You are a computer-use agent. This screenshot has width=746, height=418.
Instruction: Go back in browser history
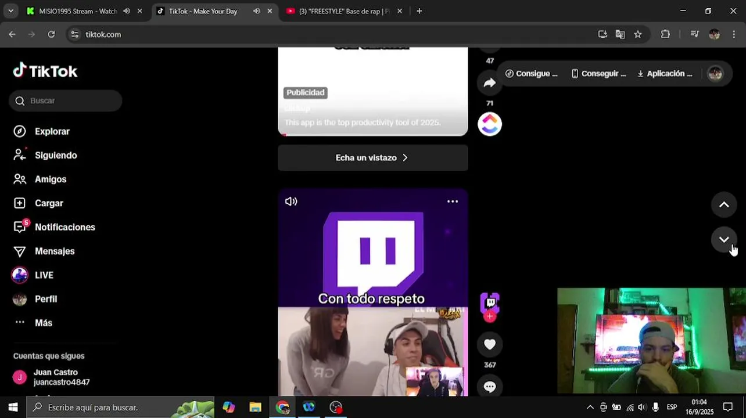[x=12, y=34]
